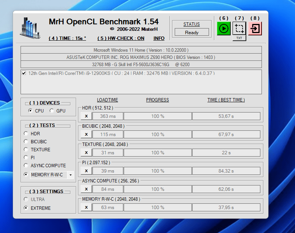Click the BICUBIC best time 67,97 s
The width and height of the screenshot is (295, 233).
click(x=226, y=134)
